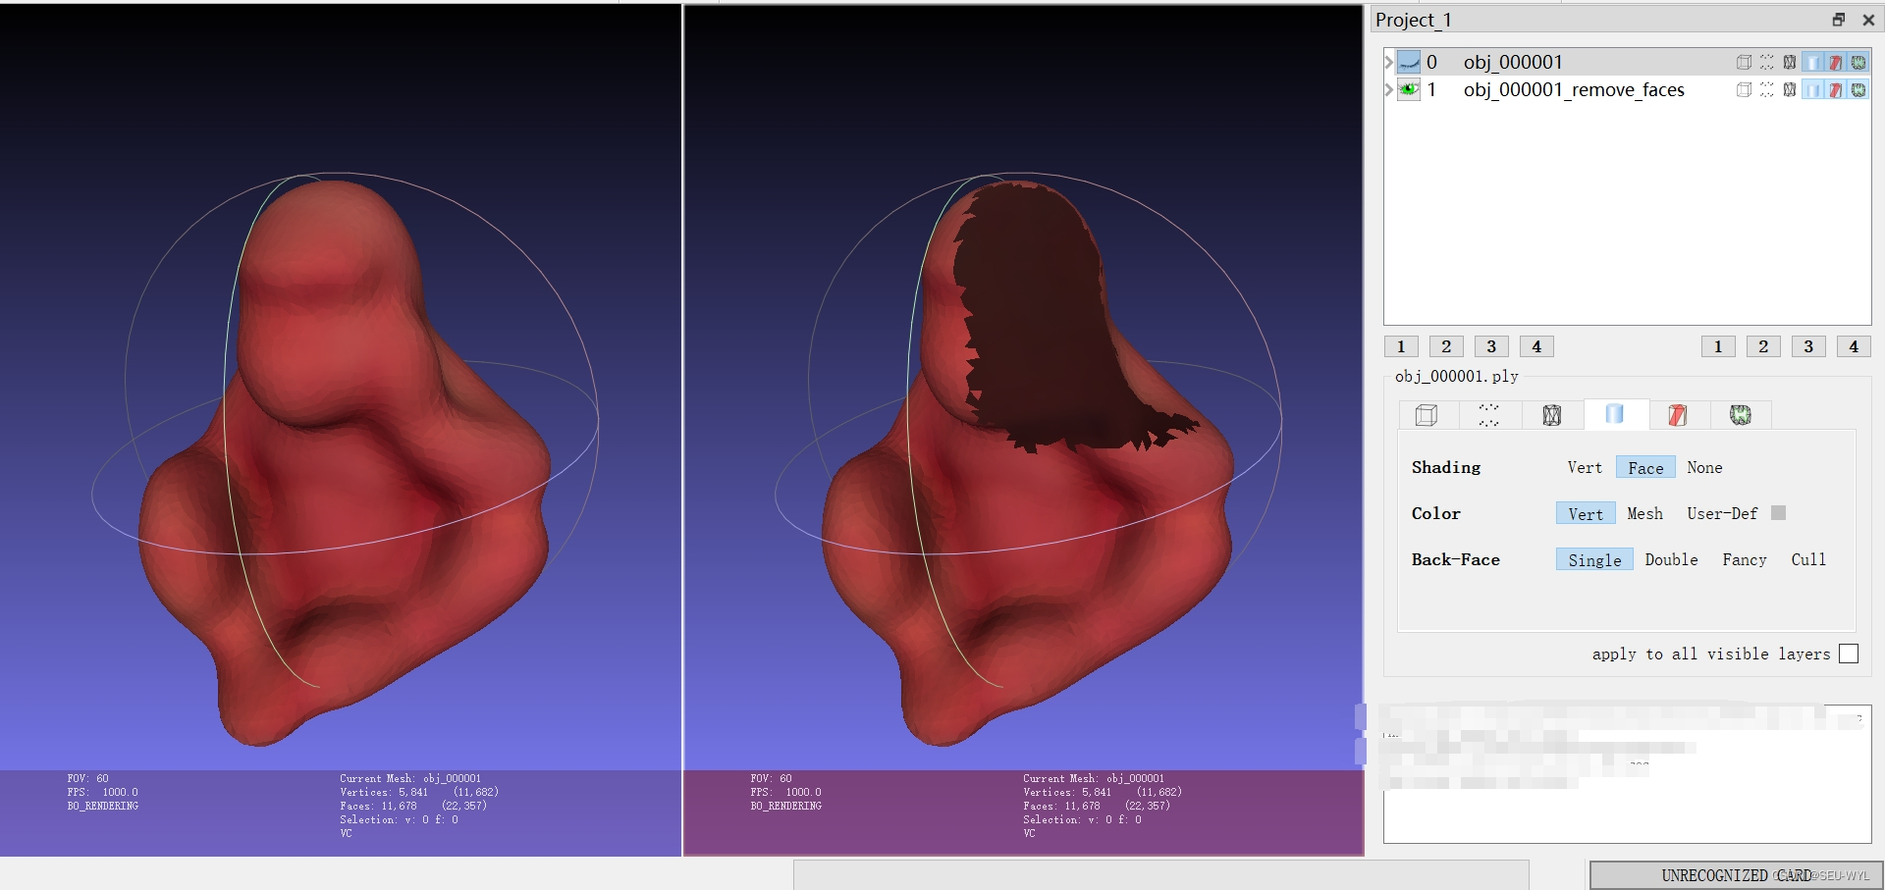Image resolution: width=1885 pixels, height=890 pixels.
Task: Show the obj_000001 layer via its eye toggle
Action: (1409, 62)
